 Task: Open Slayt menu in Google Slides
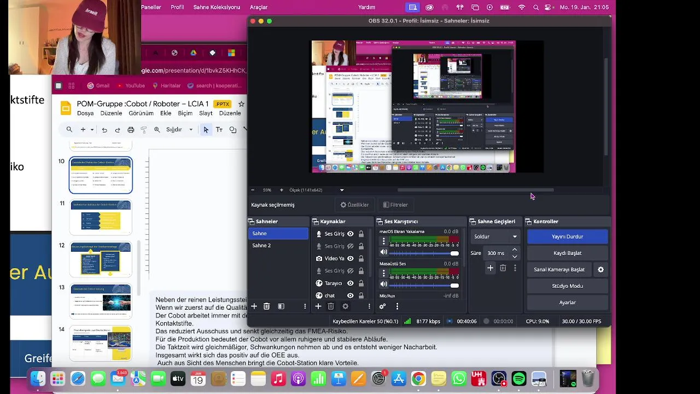(206, 113)
